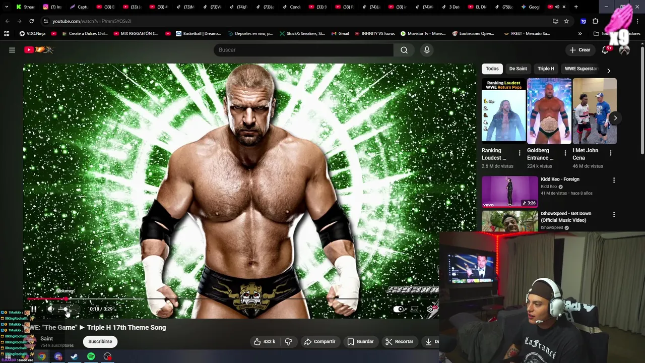This screenshot has height=363, width=645.
Task: Open the IShowSpeed - Get Down title
Action: coord(566,217)
